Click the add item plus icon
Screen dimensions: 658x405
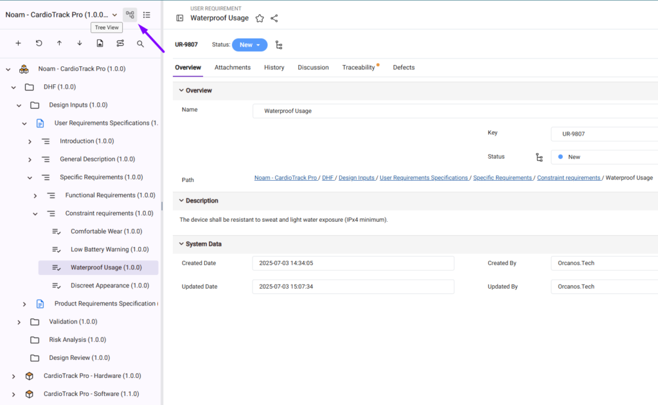(x=18, y=44)
